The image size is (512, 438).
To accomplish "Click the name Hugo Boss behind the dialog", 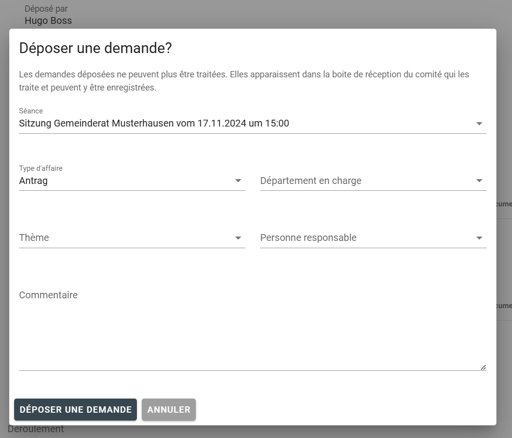I will (x=48, y=20).
